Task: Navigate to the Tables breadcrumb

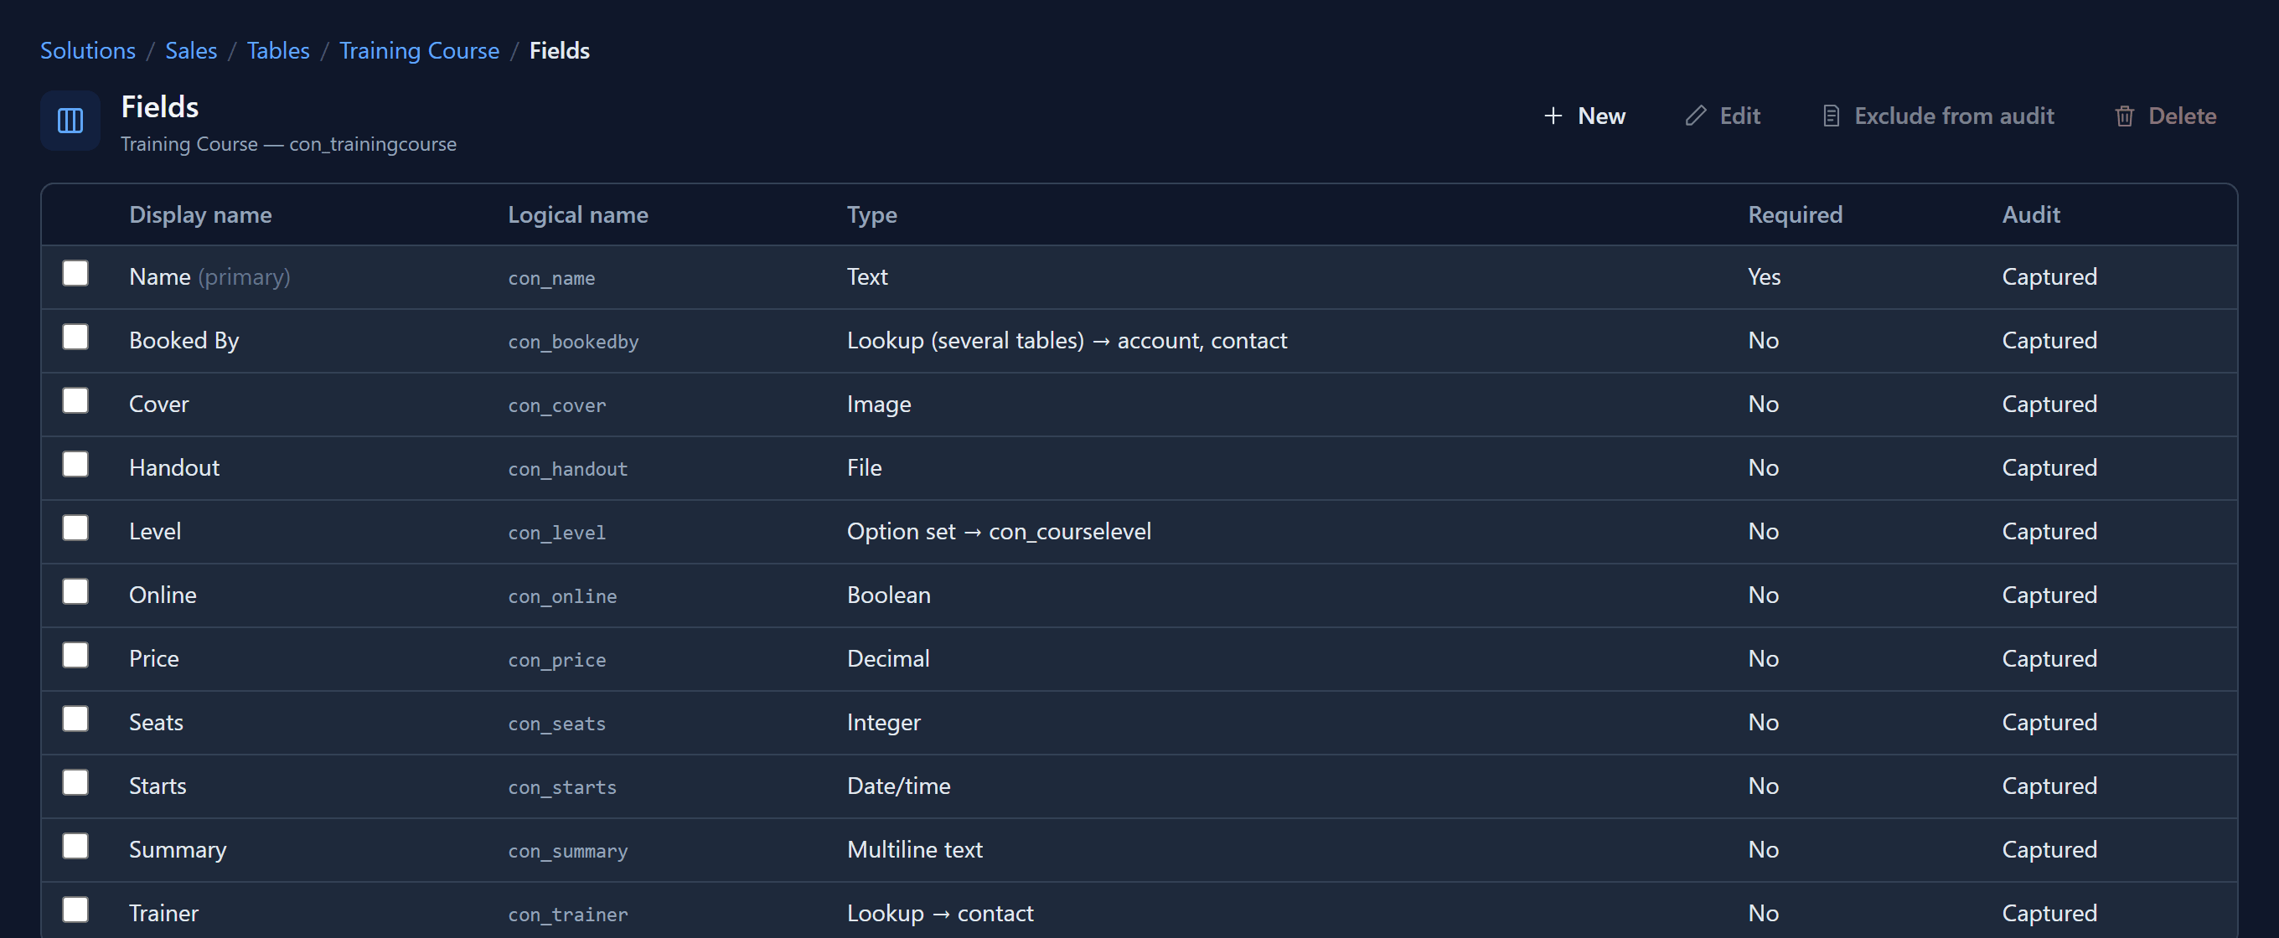Action: click(278, 50)
